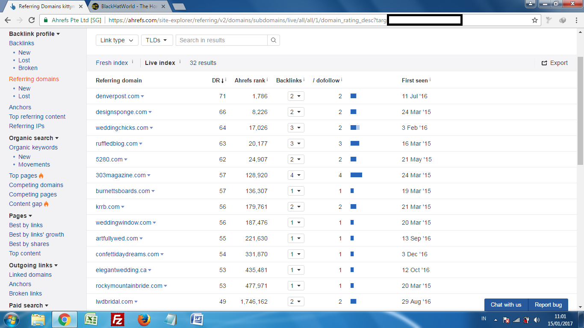Viewport: 584px width, 328px height.
Task: Click the browser reload icon
Action: [x=32, y=20]
